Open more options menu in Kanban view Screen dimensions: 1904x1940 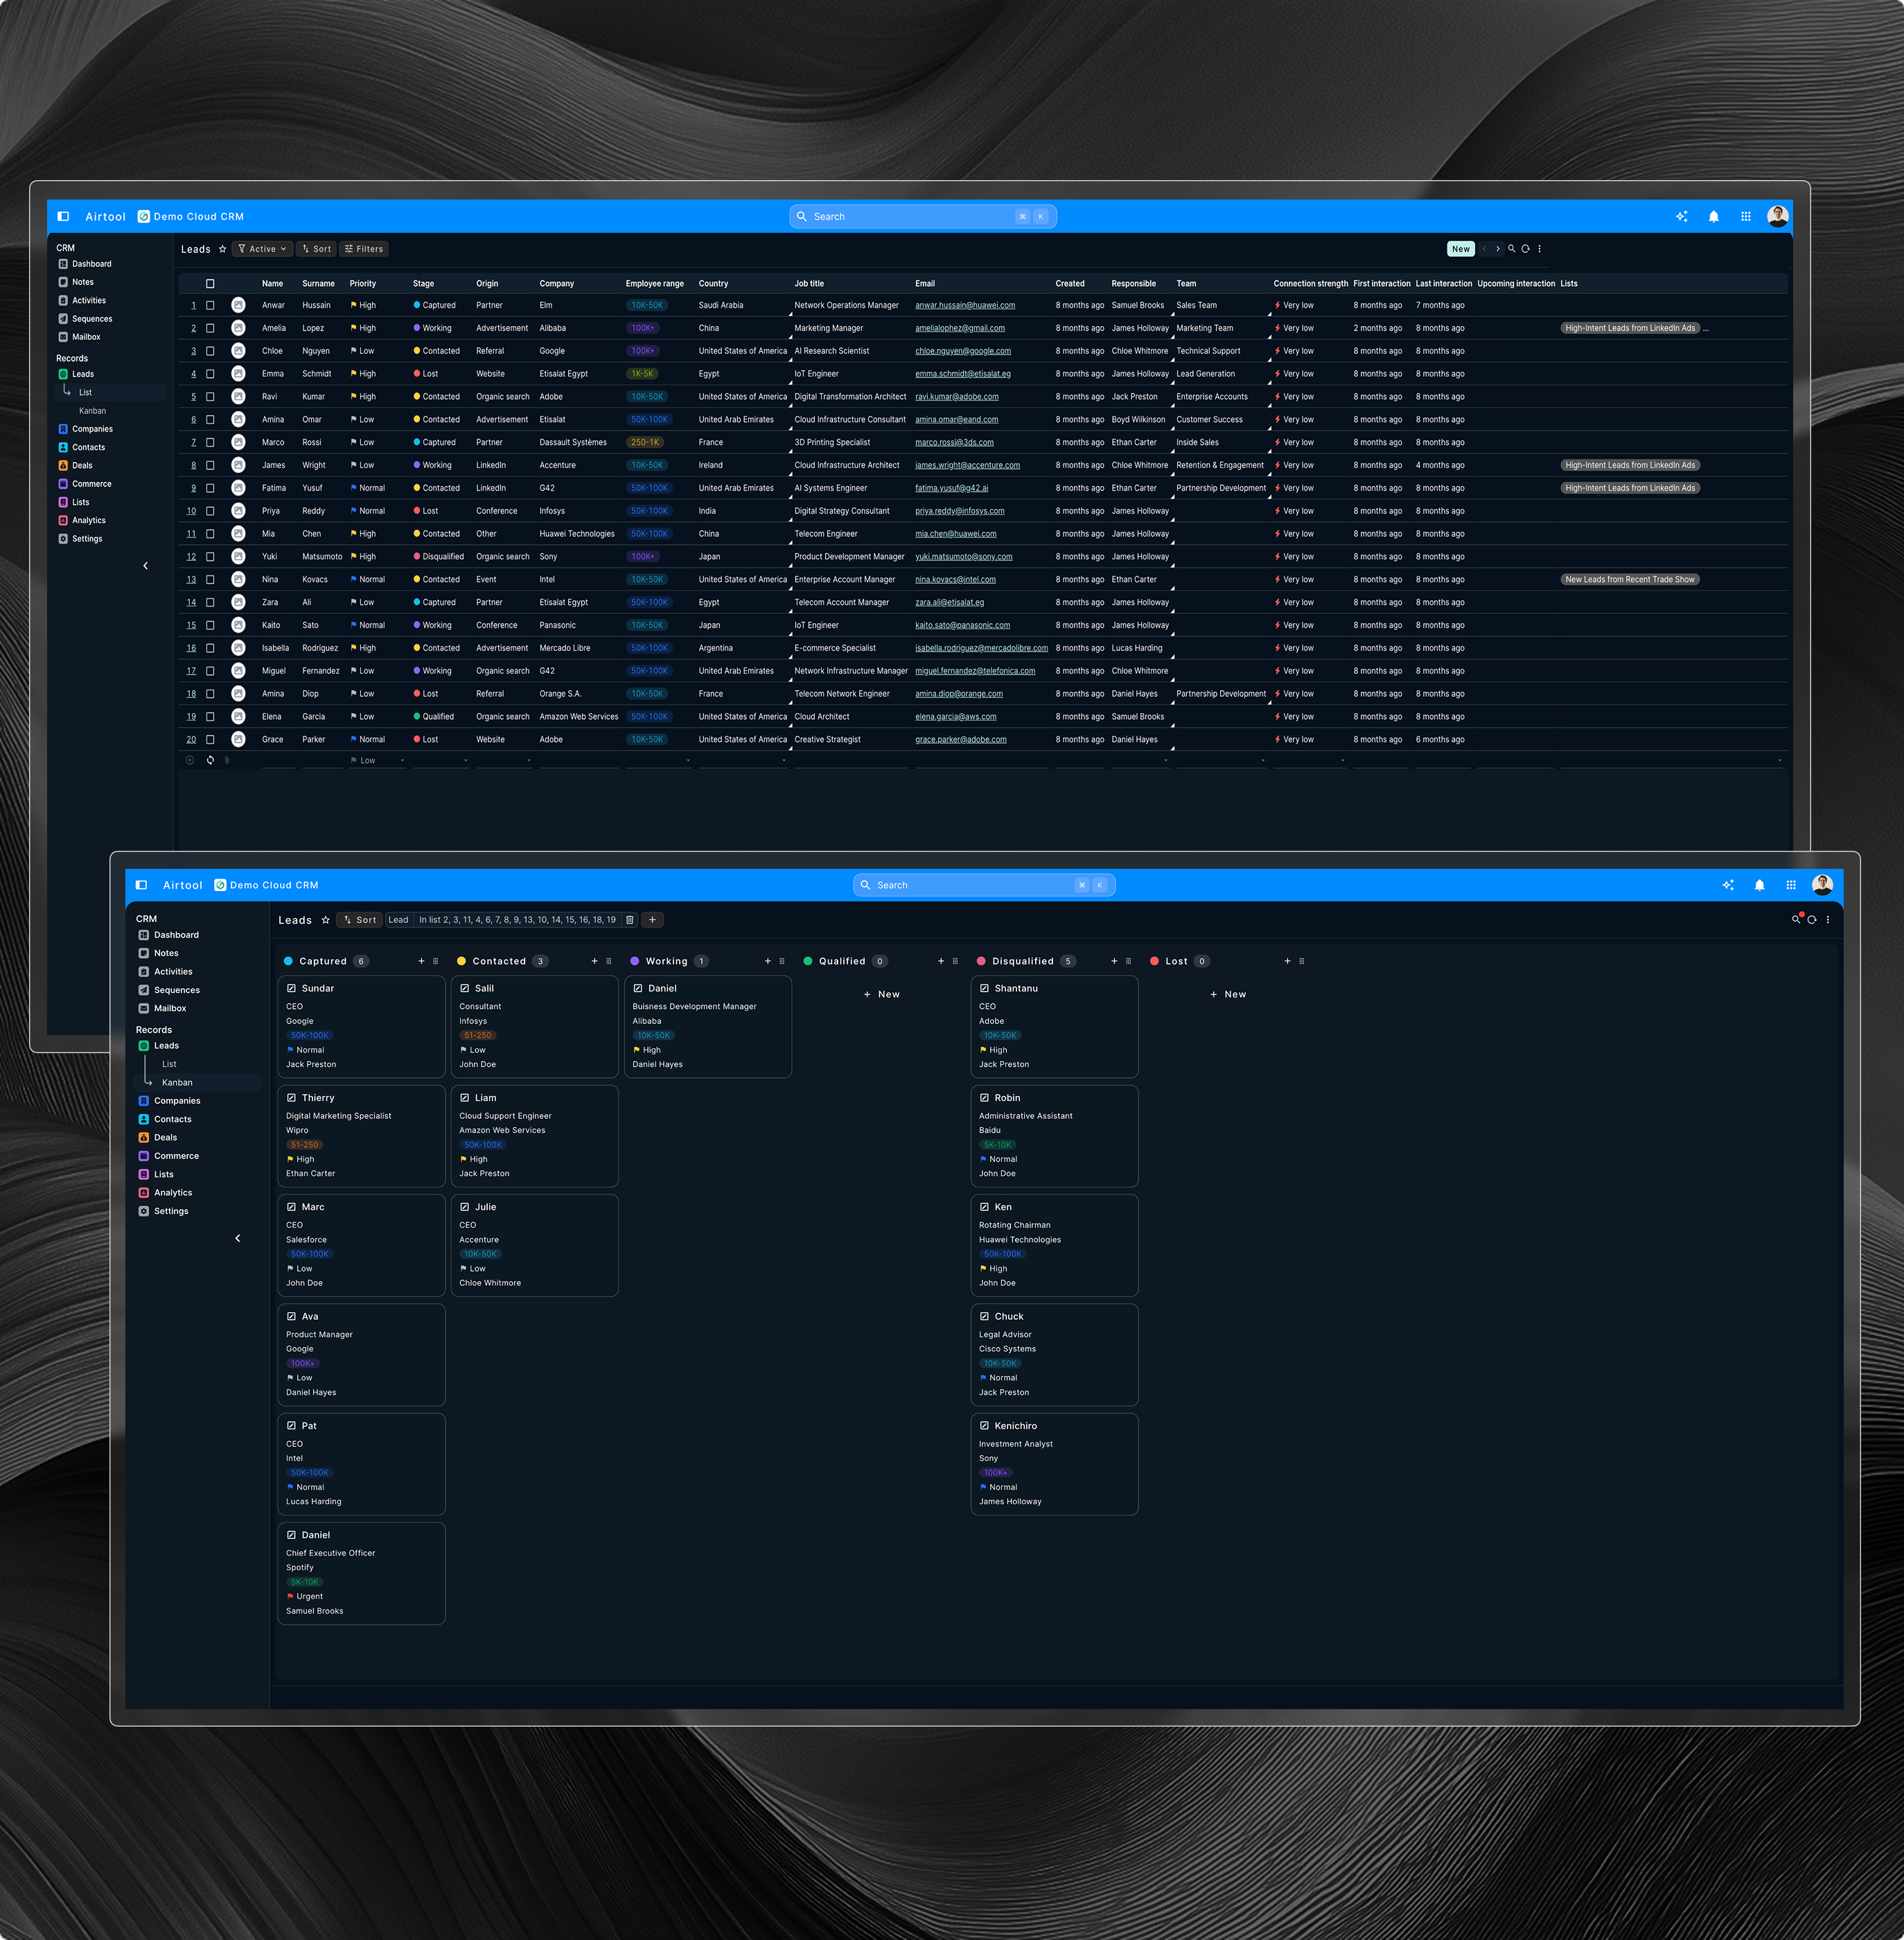coord(1827,920)
